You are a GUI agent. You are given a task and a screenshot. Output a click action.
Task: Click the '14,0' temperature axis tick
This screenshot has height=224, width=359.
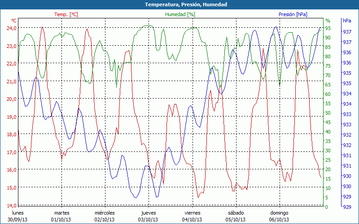tap(11, 205)
